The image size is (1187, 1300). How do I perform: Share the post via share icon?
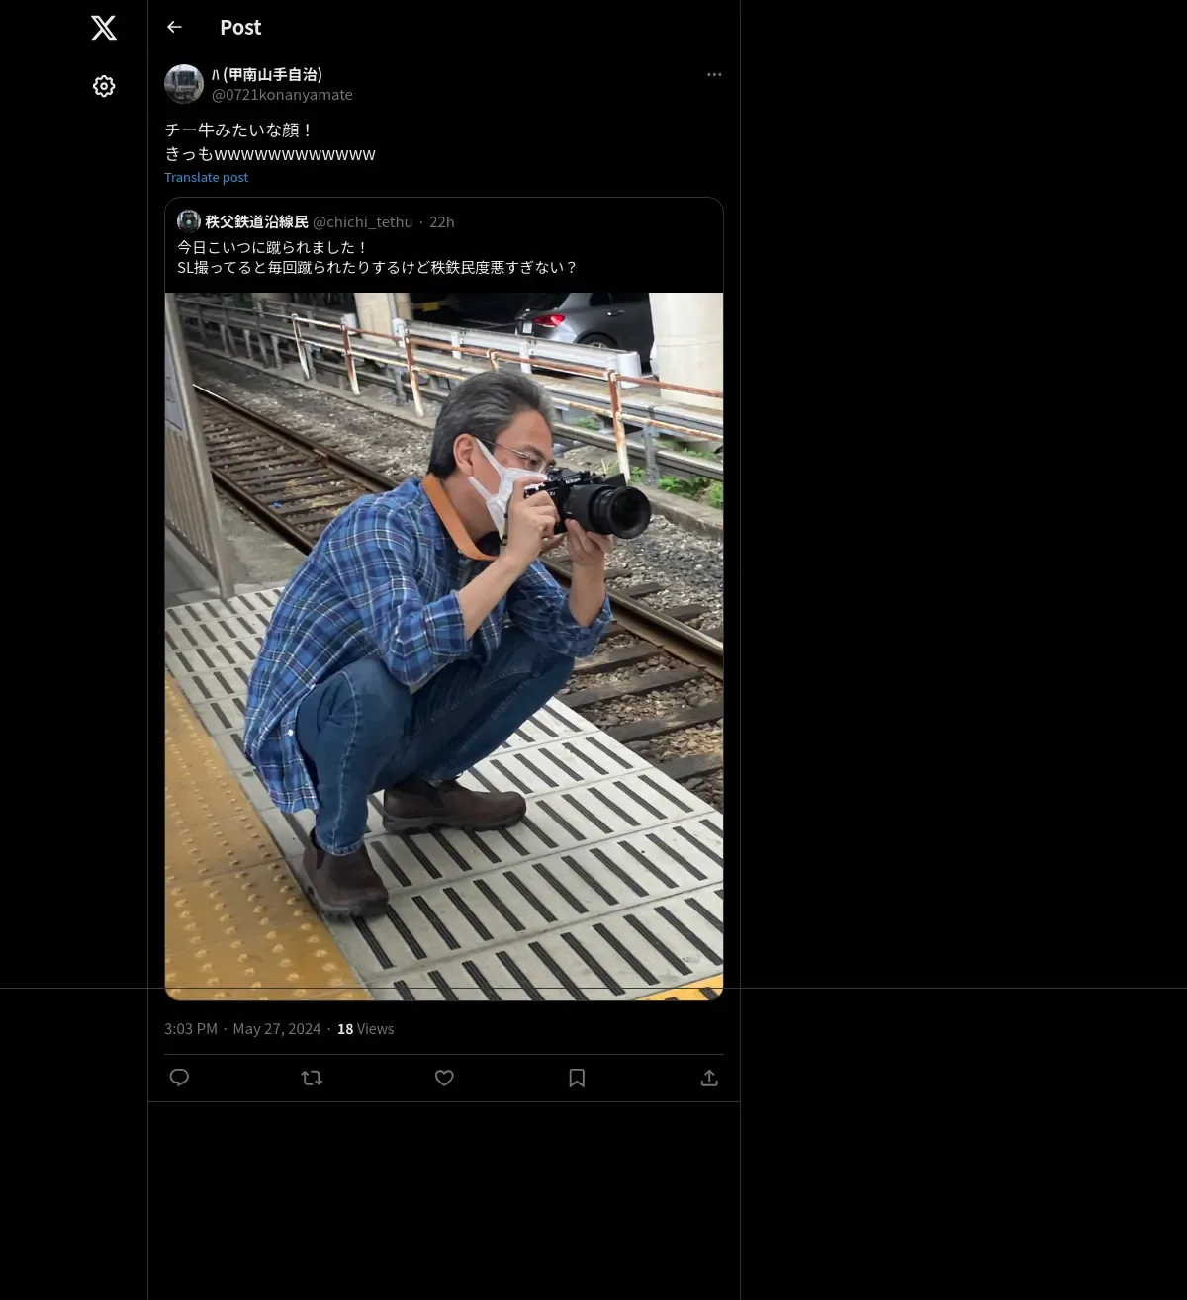[x=709, y=1078]
